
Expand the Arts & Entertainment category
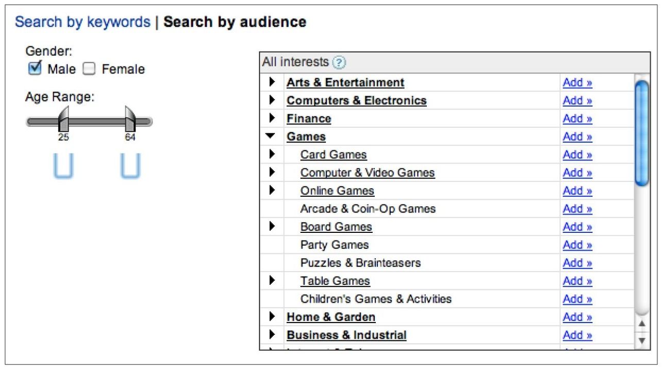(x=272, y=82)
